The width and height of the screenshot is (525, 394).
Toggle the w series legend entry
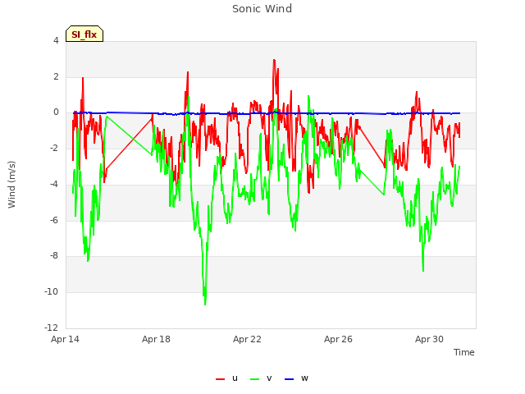click(x=296, y=378)
